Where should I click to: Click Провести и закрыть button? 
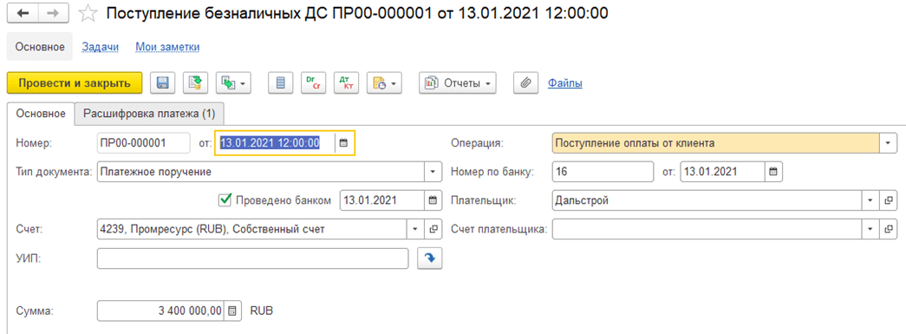click(75, 83)
